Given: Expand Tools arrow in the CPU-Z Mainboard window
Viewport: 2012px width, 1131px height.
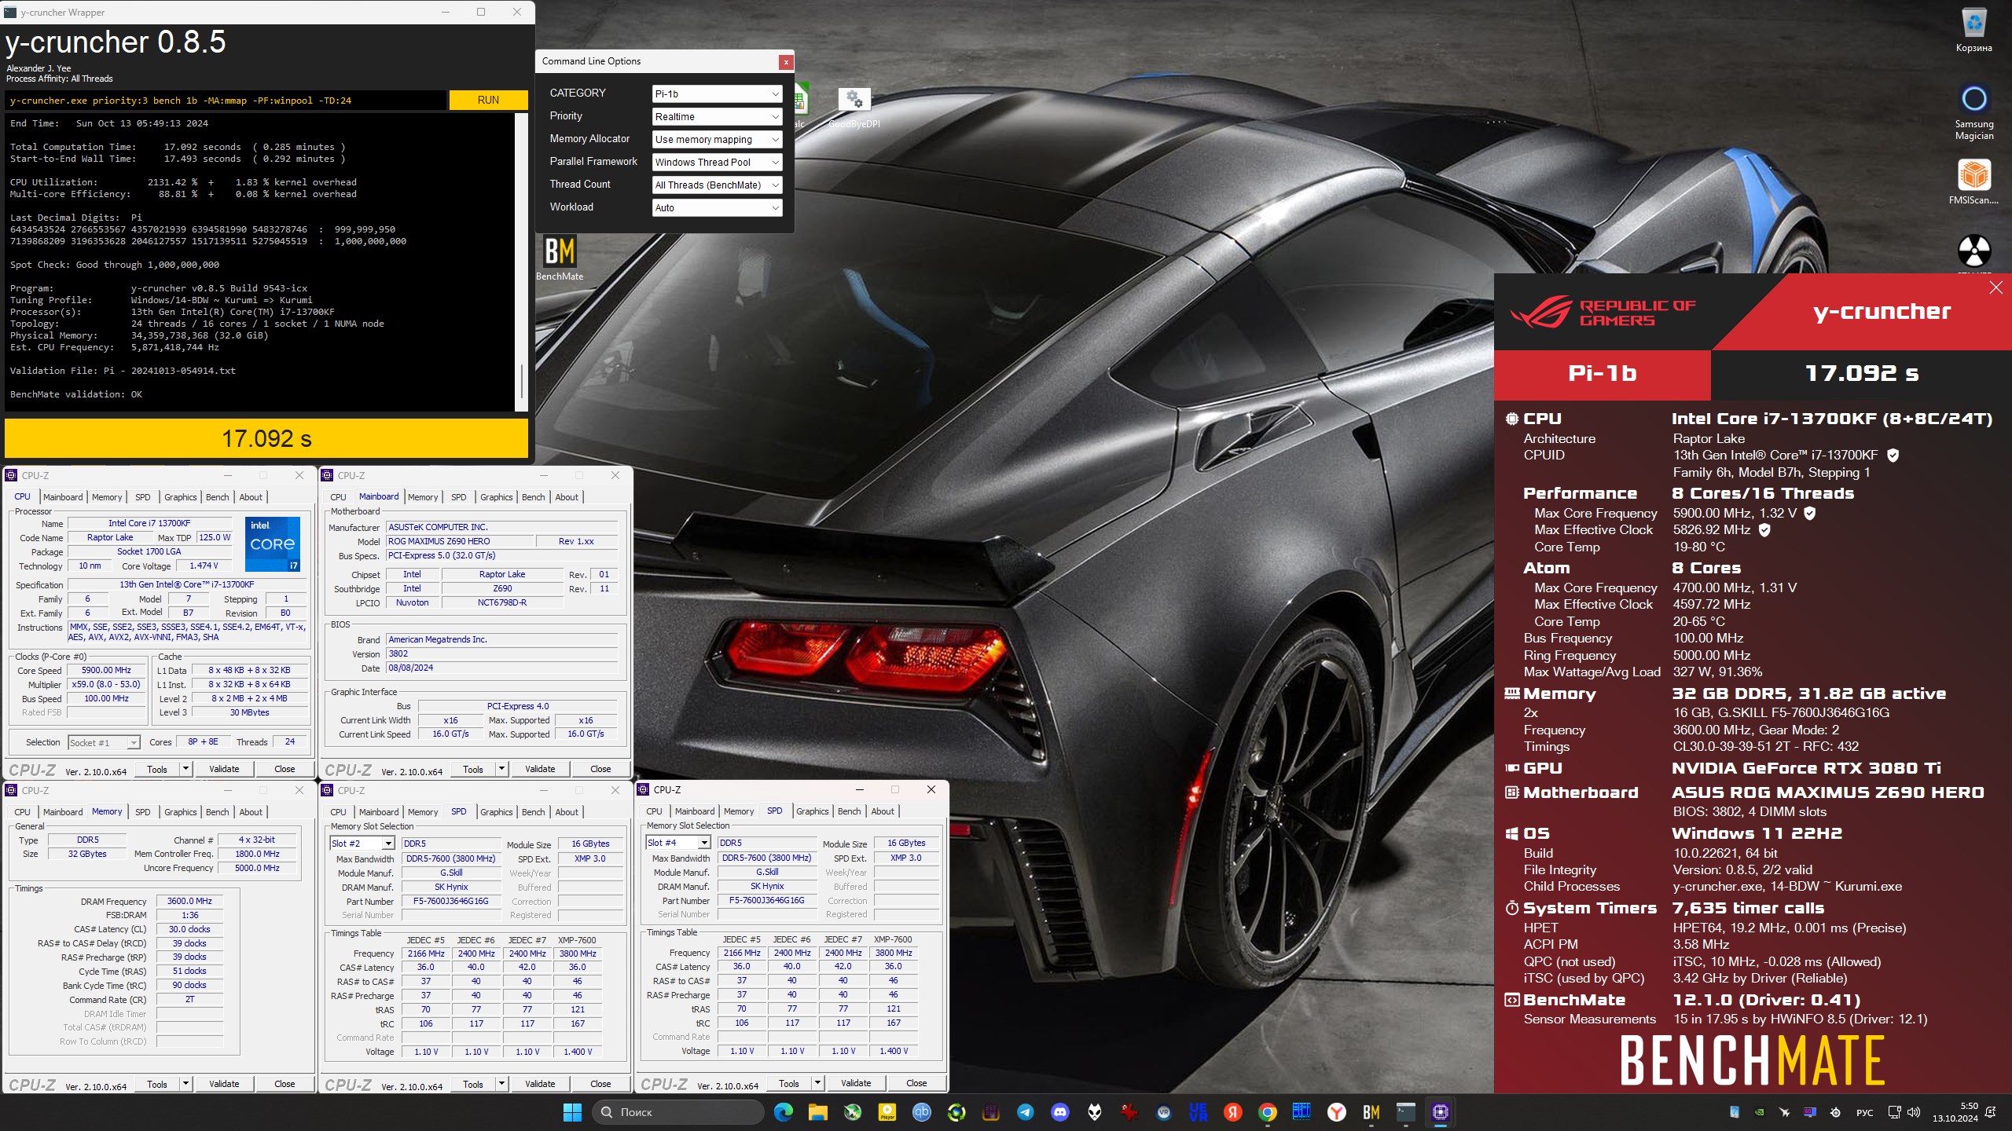Looking at the screenshot, I should tap(501, 769).
